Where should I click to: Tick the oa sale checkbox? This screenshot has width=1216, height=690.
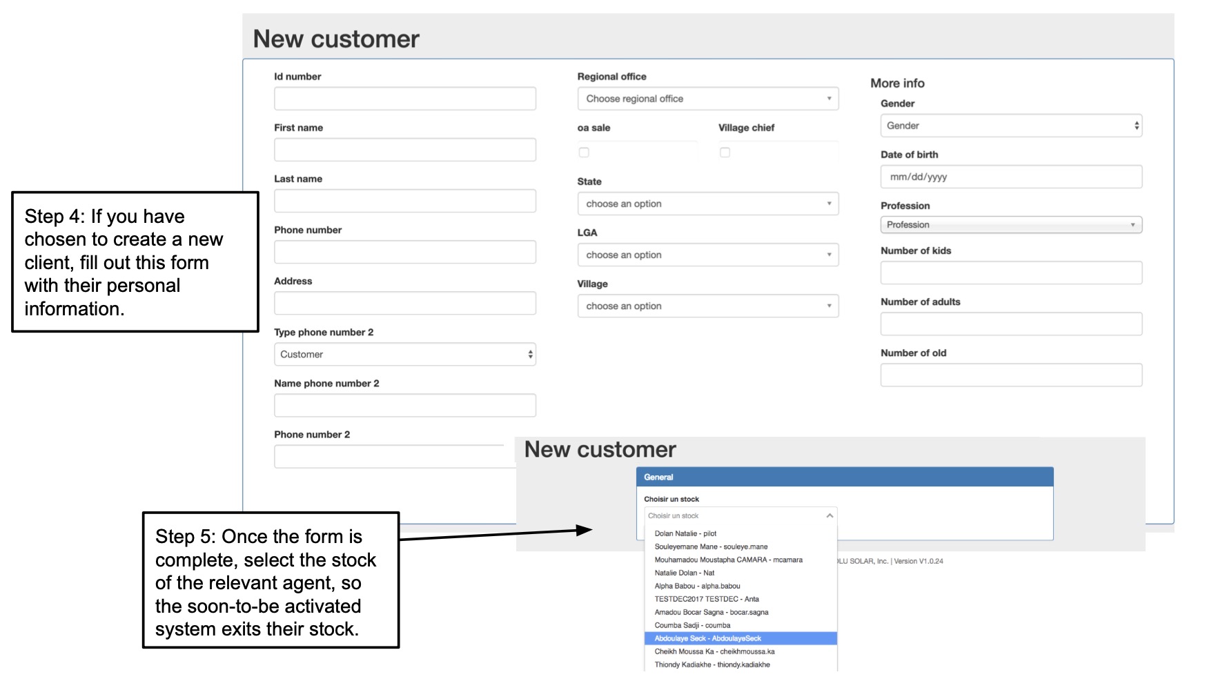(x=584, y=152)
